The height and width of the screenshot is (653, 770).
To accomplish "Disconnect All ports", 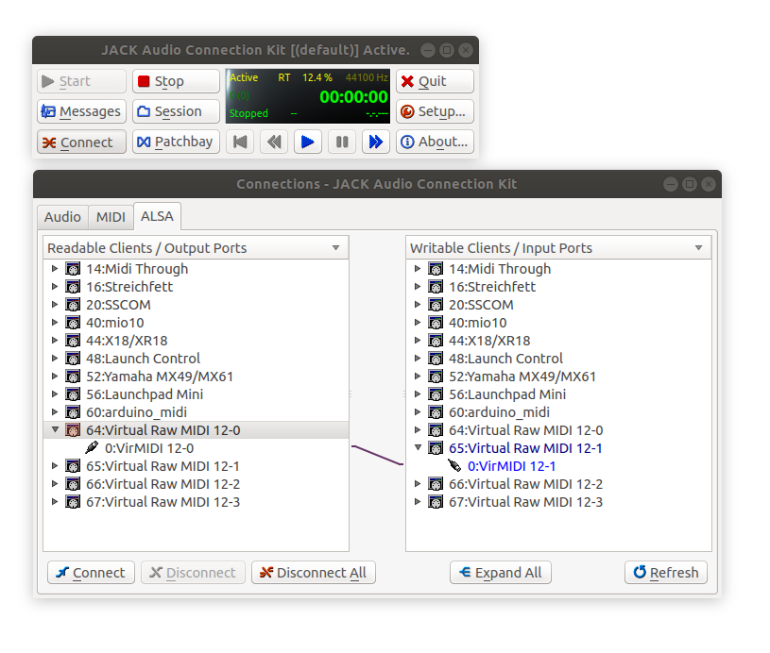I will (314, 573).
